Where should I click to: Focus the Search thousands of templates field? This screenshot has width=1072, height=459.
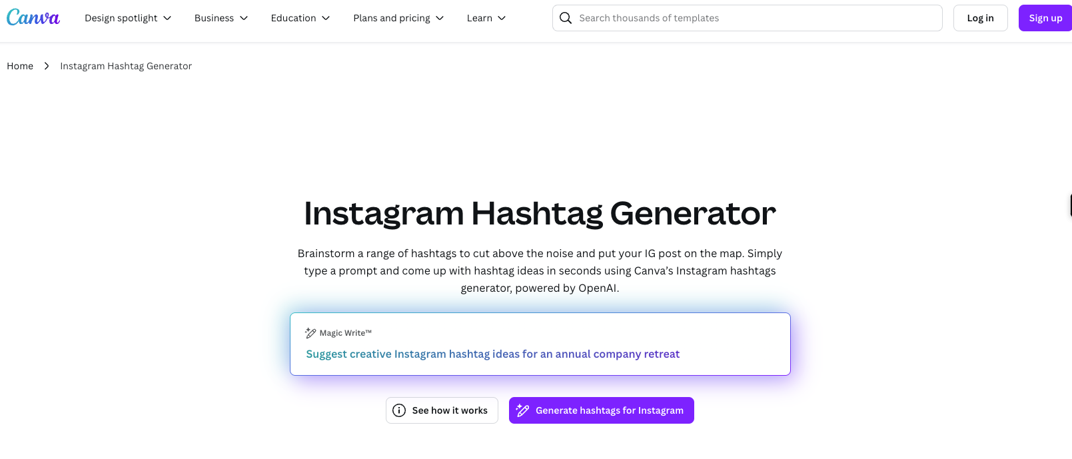click(747, 18)
